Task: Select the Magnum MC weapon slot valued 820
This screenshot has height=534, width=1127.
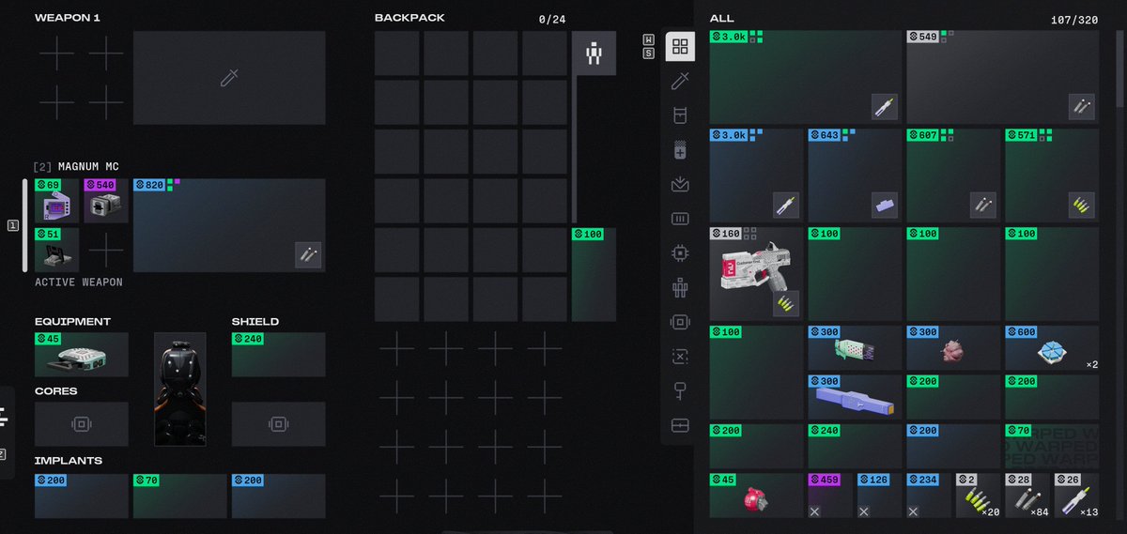Action: pyautogui.click(x=229, y=225)
